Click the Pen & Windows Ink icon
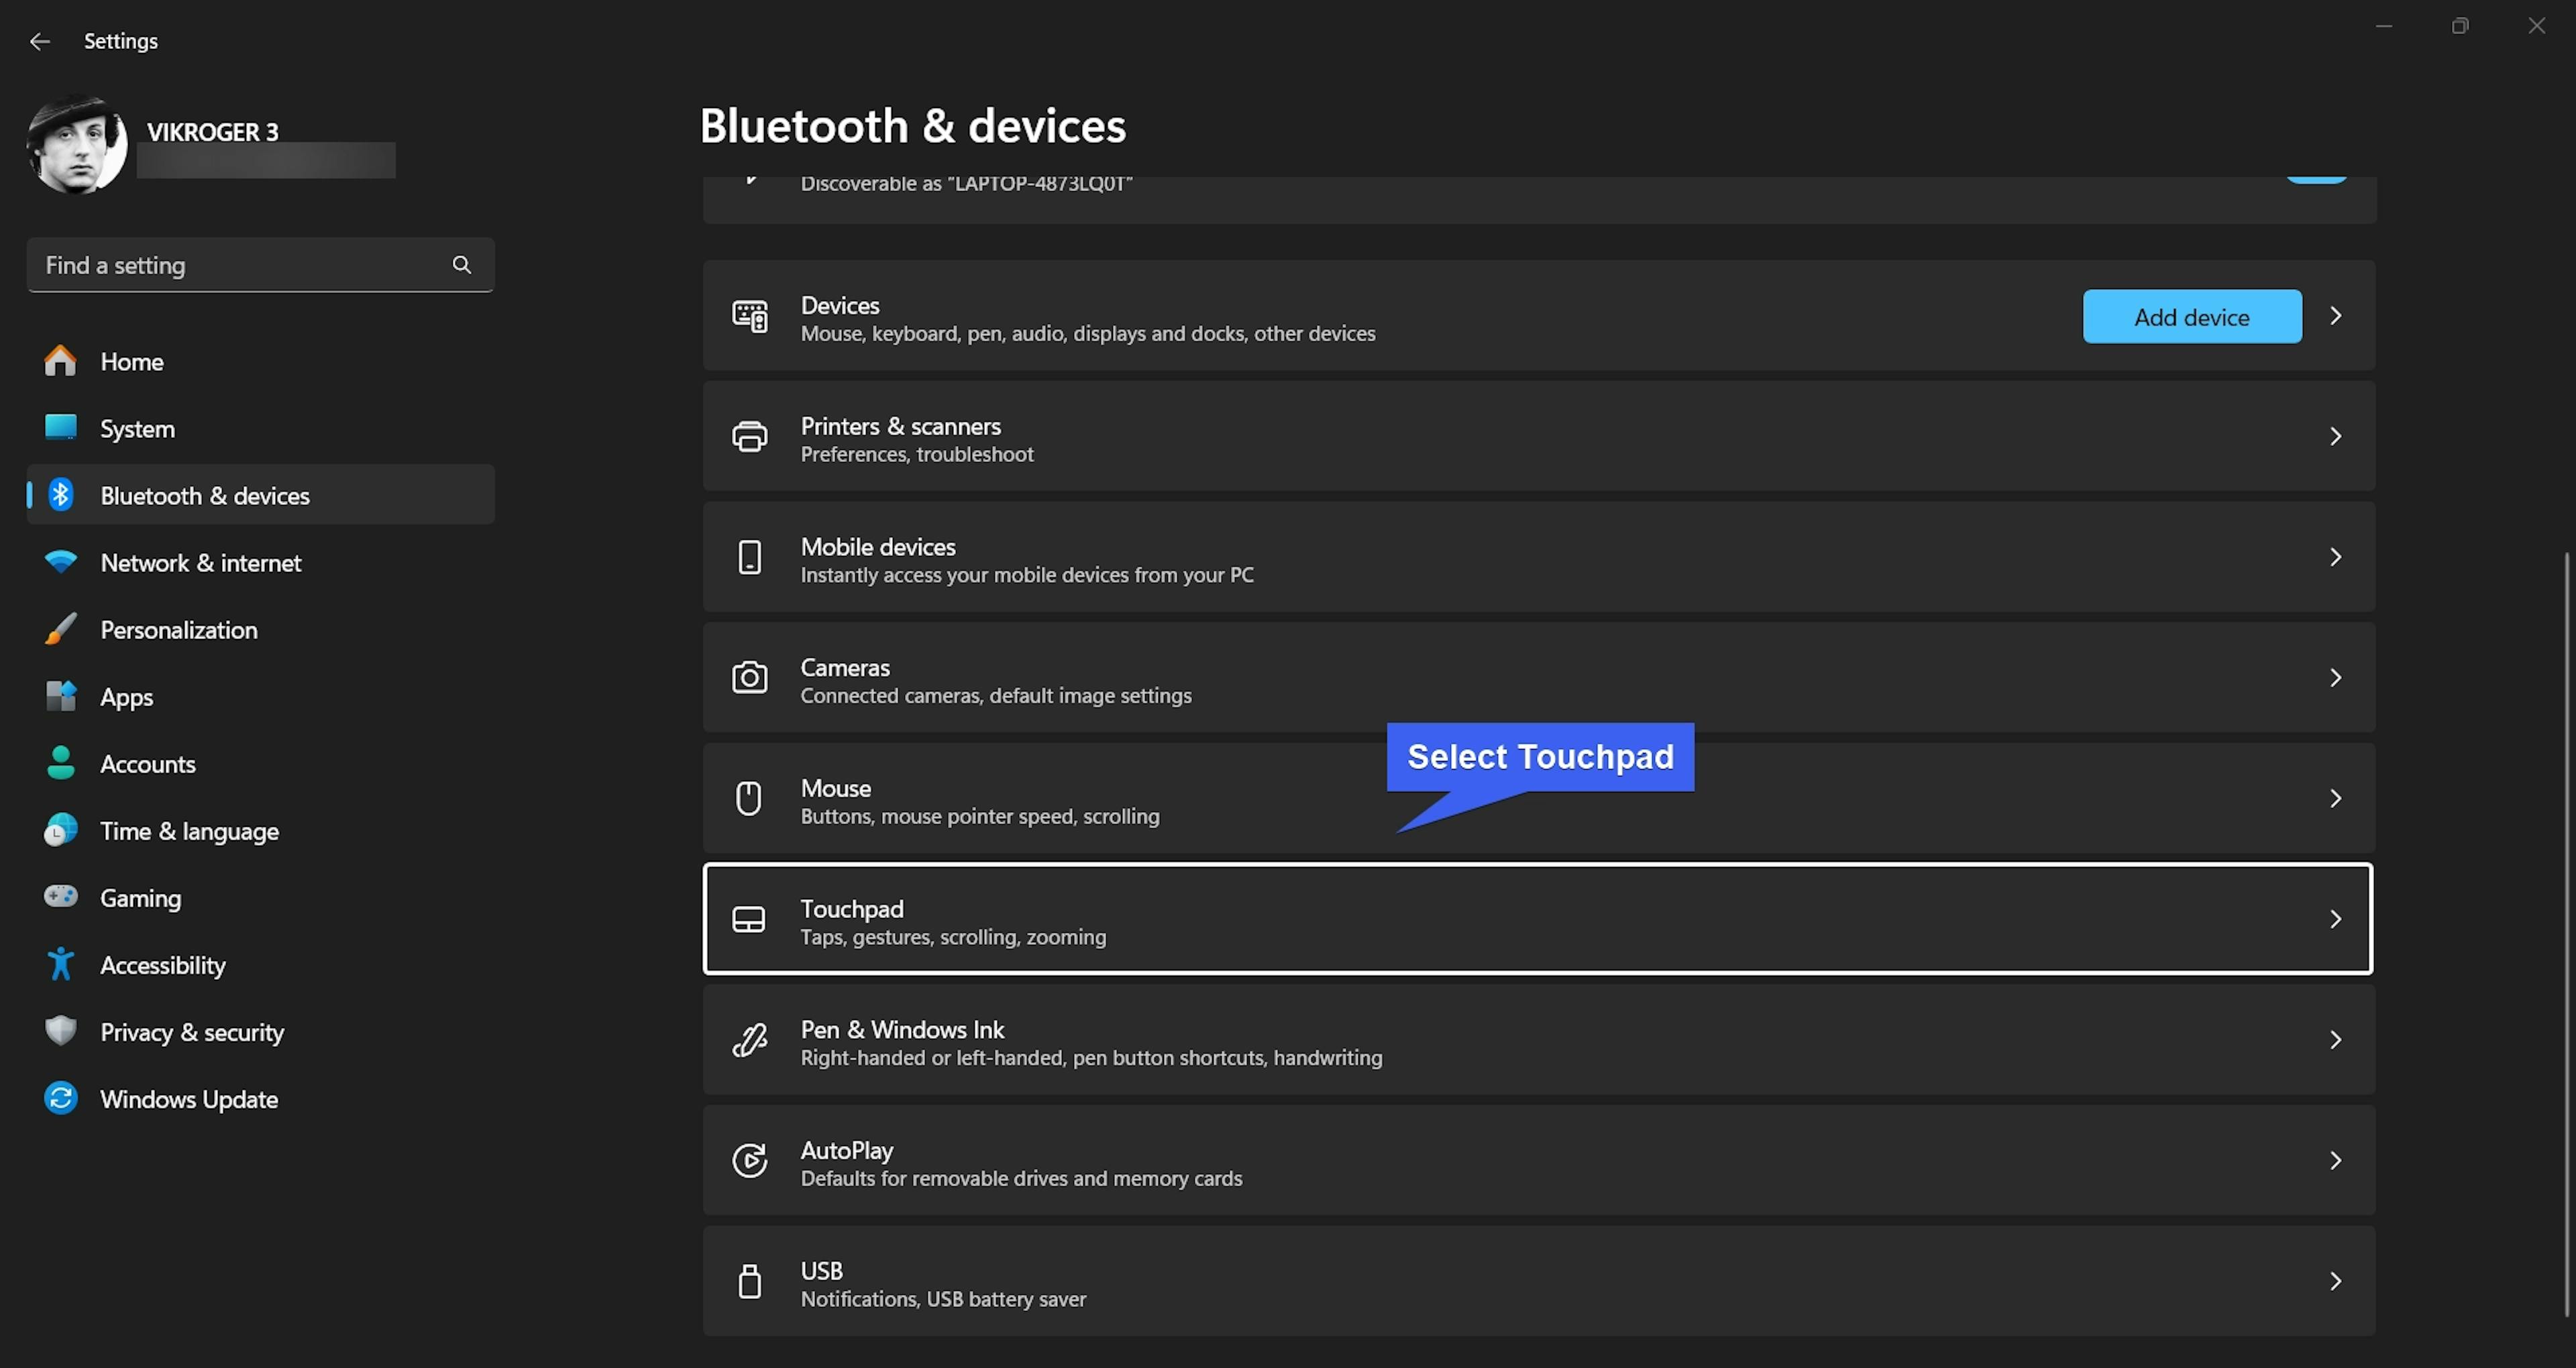The width and height of the screenshot is (2576, 1368). [749, 1040]
